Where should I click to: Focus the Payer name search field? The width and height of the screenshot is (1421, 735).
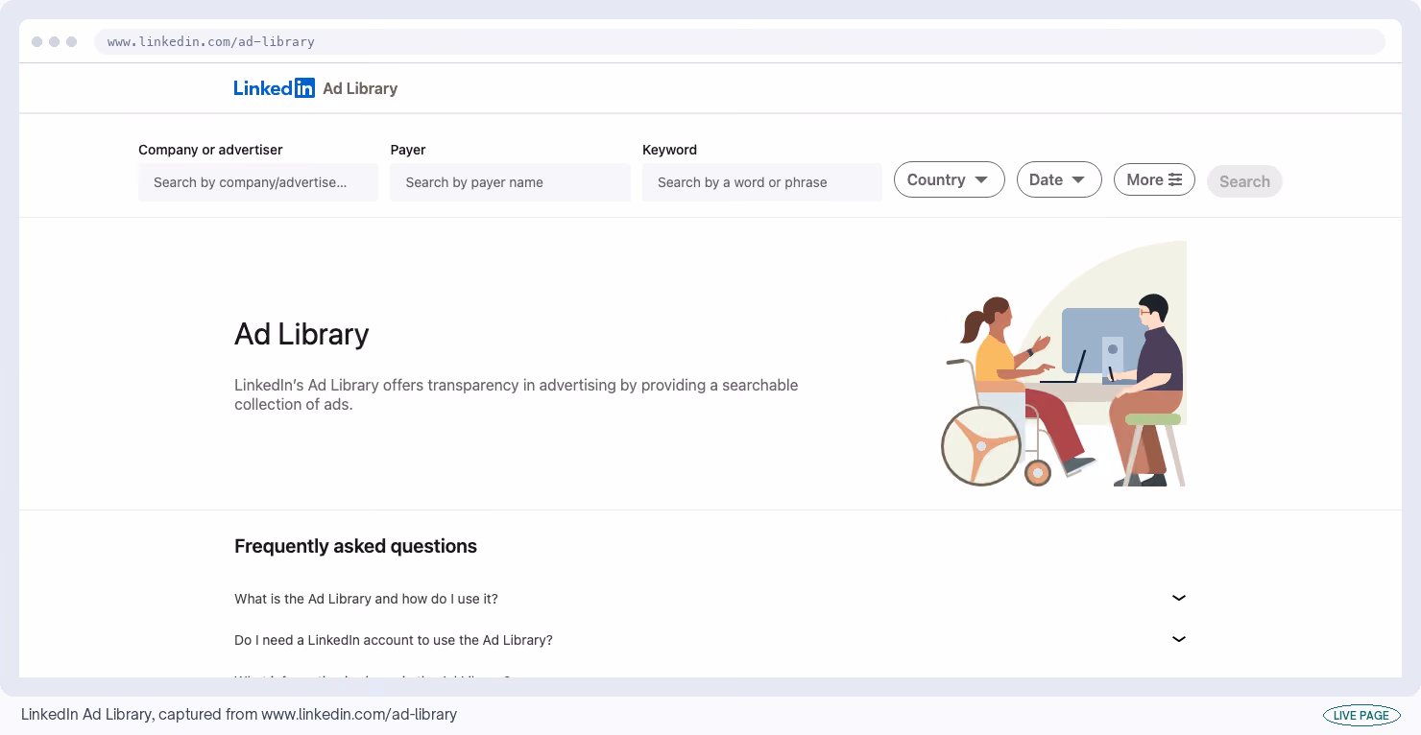(510, 182)
